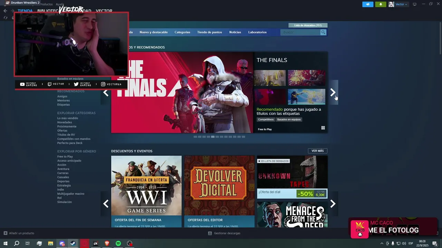Select the highlighted fifth carousel page dot
The width and height of the screenshot is (442, 248).
pos(213,137)
